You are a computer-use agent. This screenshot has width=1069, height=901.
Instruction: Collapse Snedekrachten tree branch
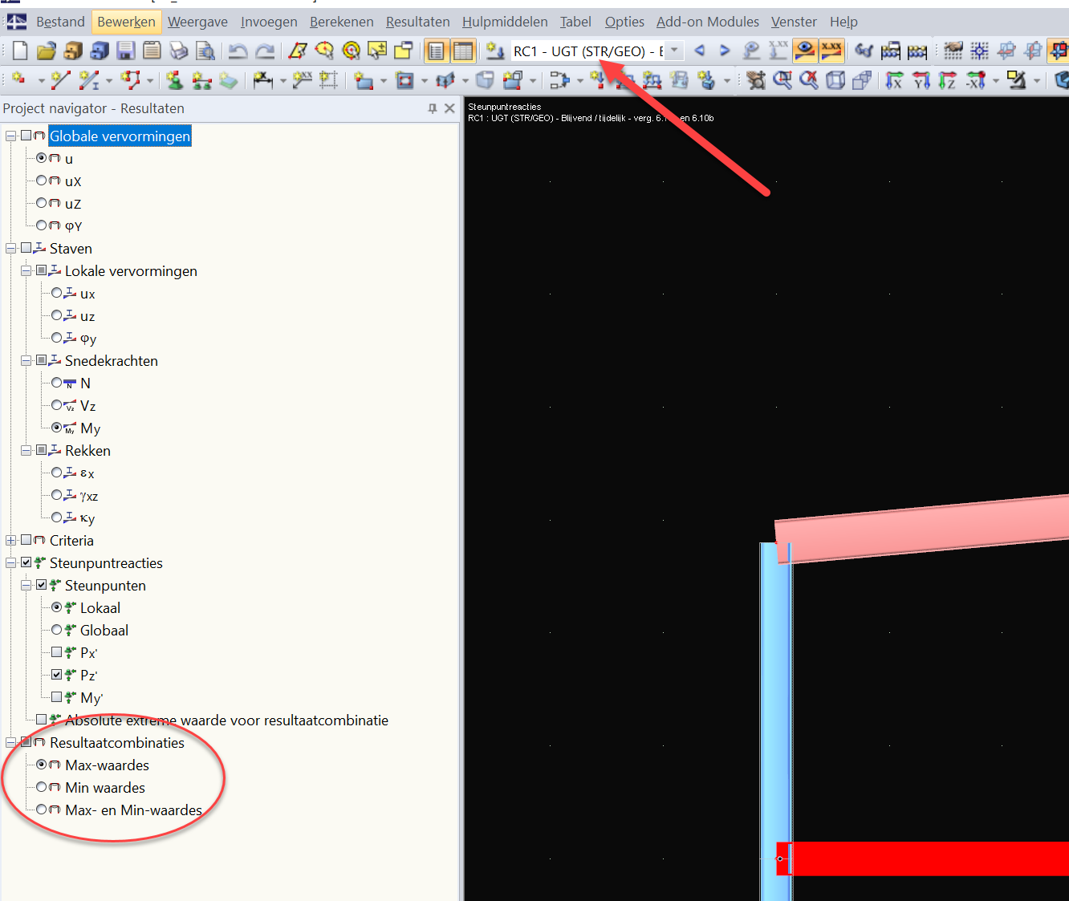(26, 361)
